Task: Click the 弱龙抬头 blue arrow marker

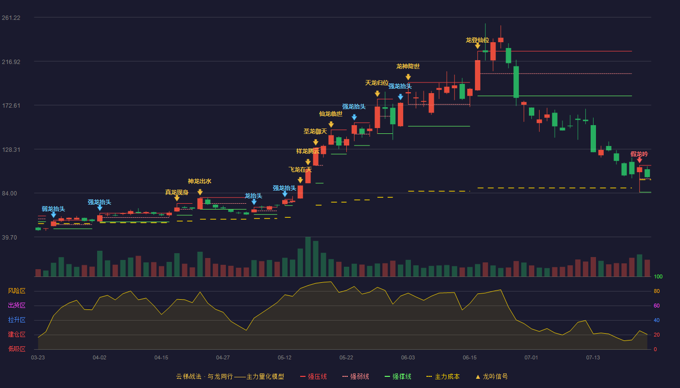Action: tap(53, 215)
